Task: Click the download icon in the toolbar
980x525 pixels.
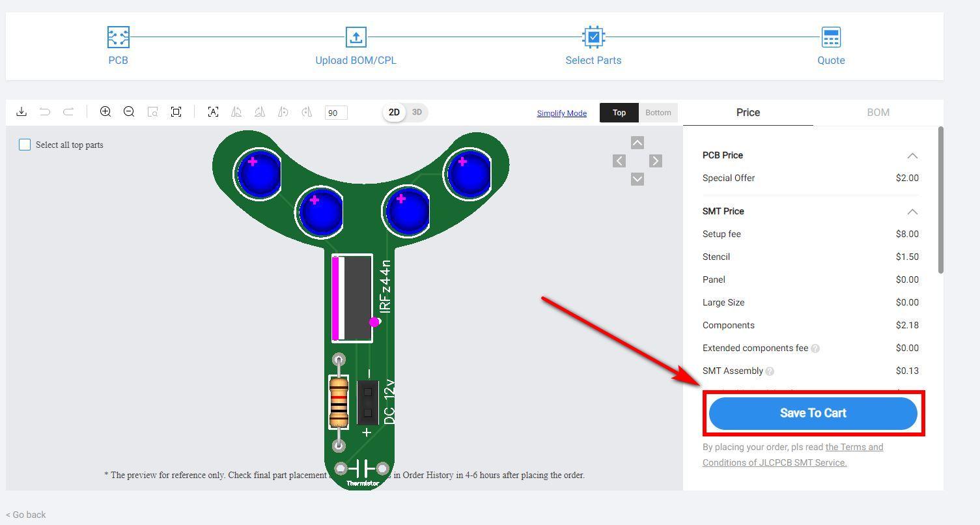Action: (21, 112)
